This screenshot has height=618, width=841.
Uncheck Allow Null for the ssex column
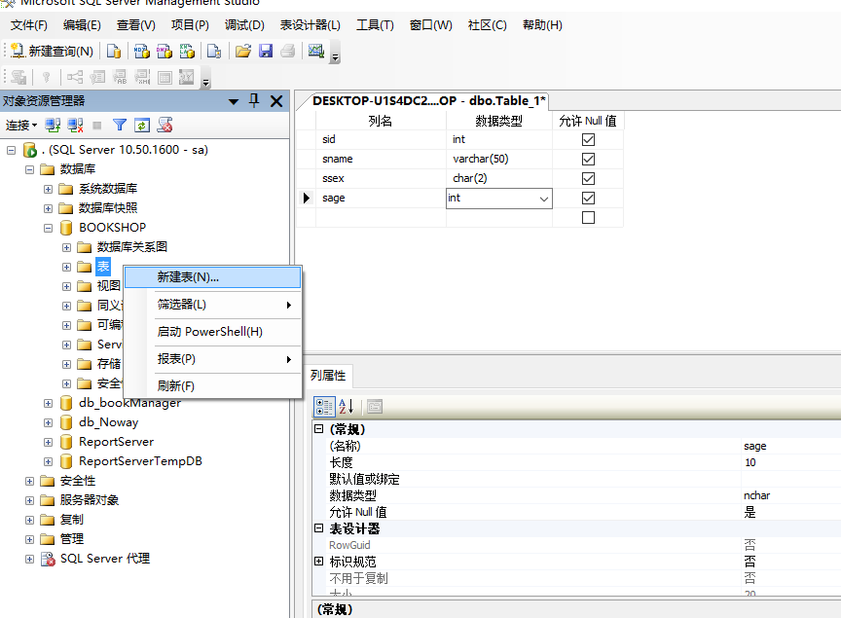588,179
